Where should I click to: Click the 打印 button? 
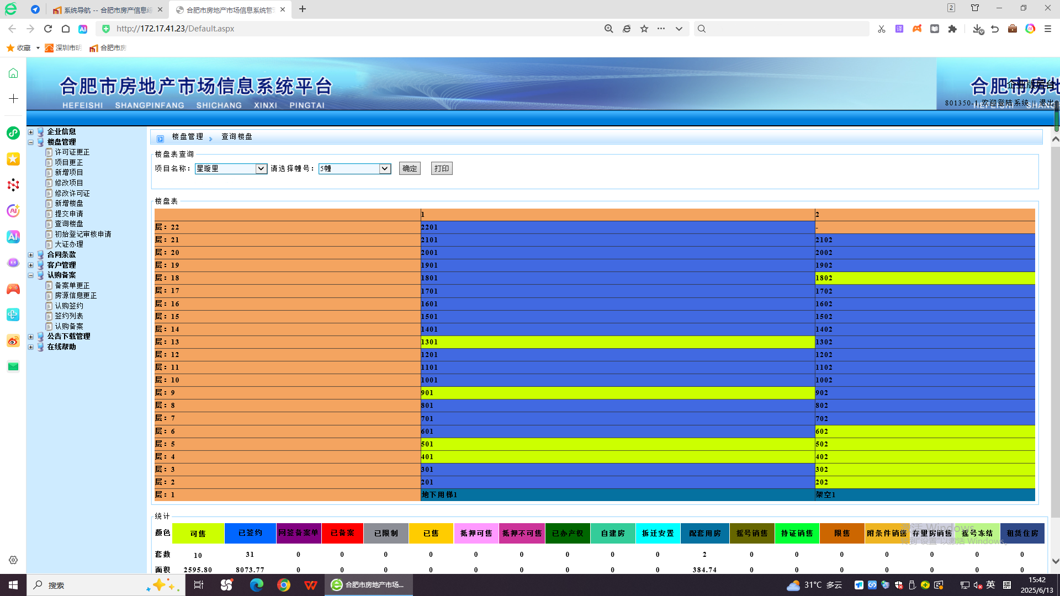point(441,168)
